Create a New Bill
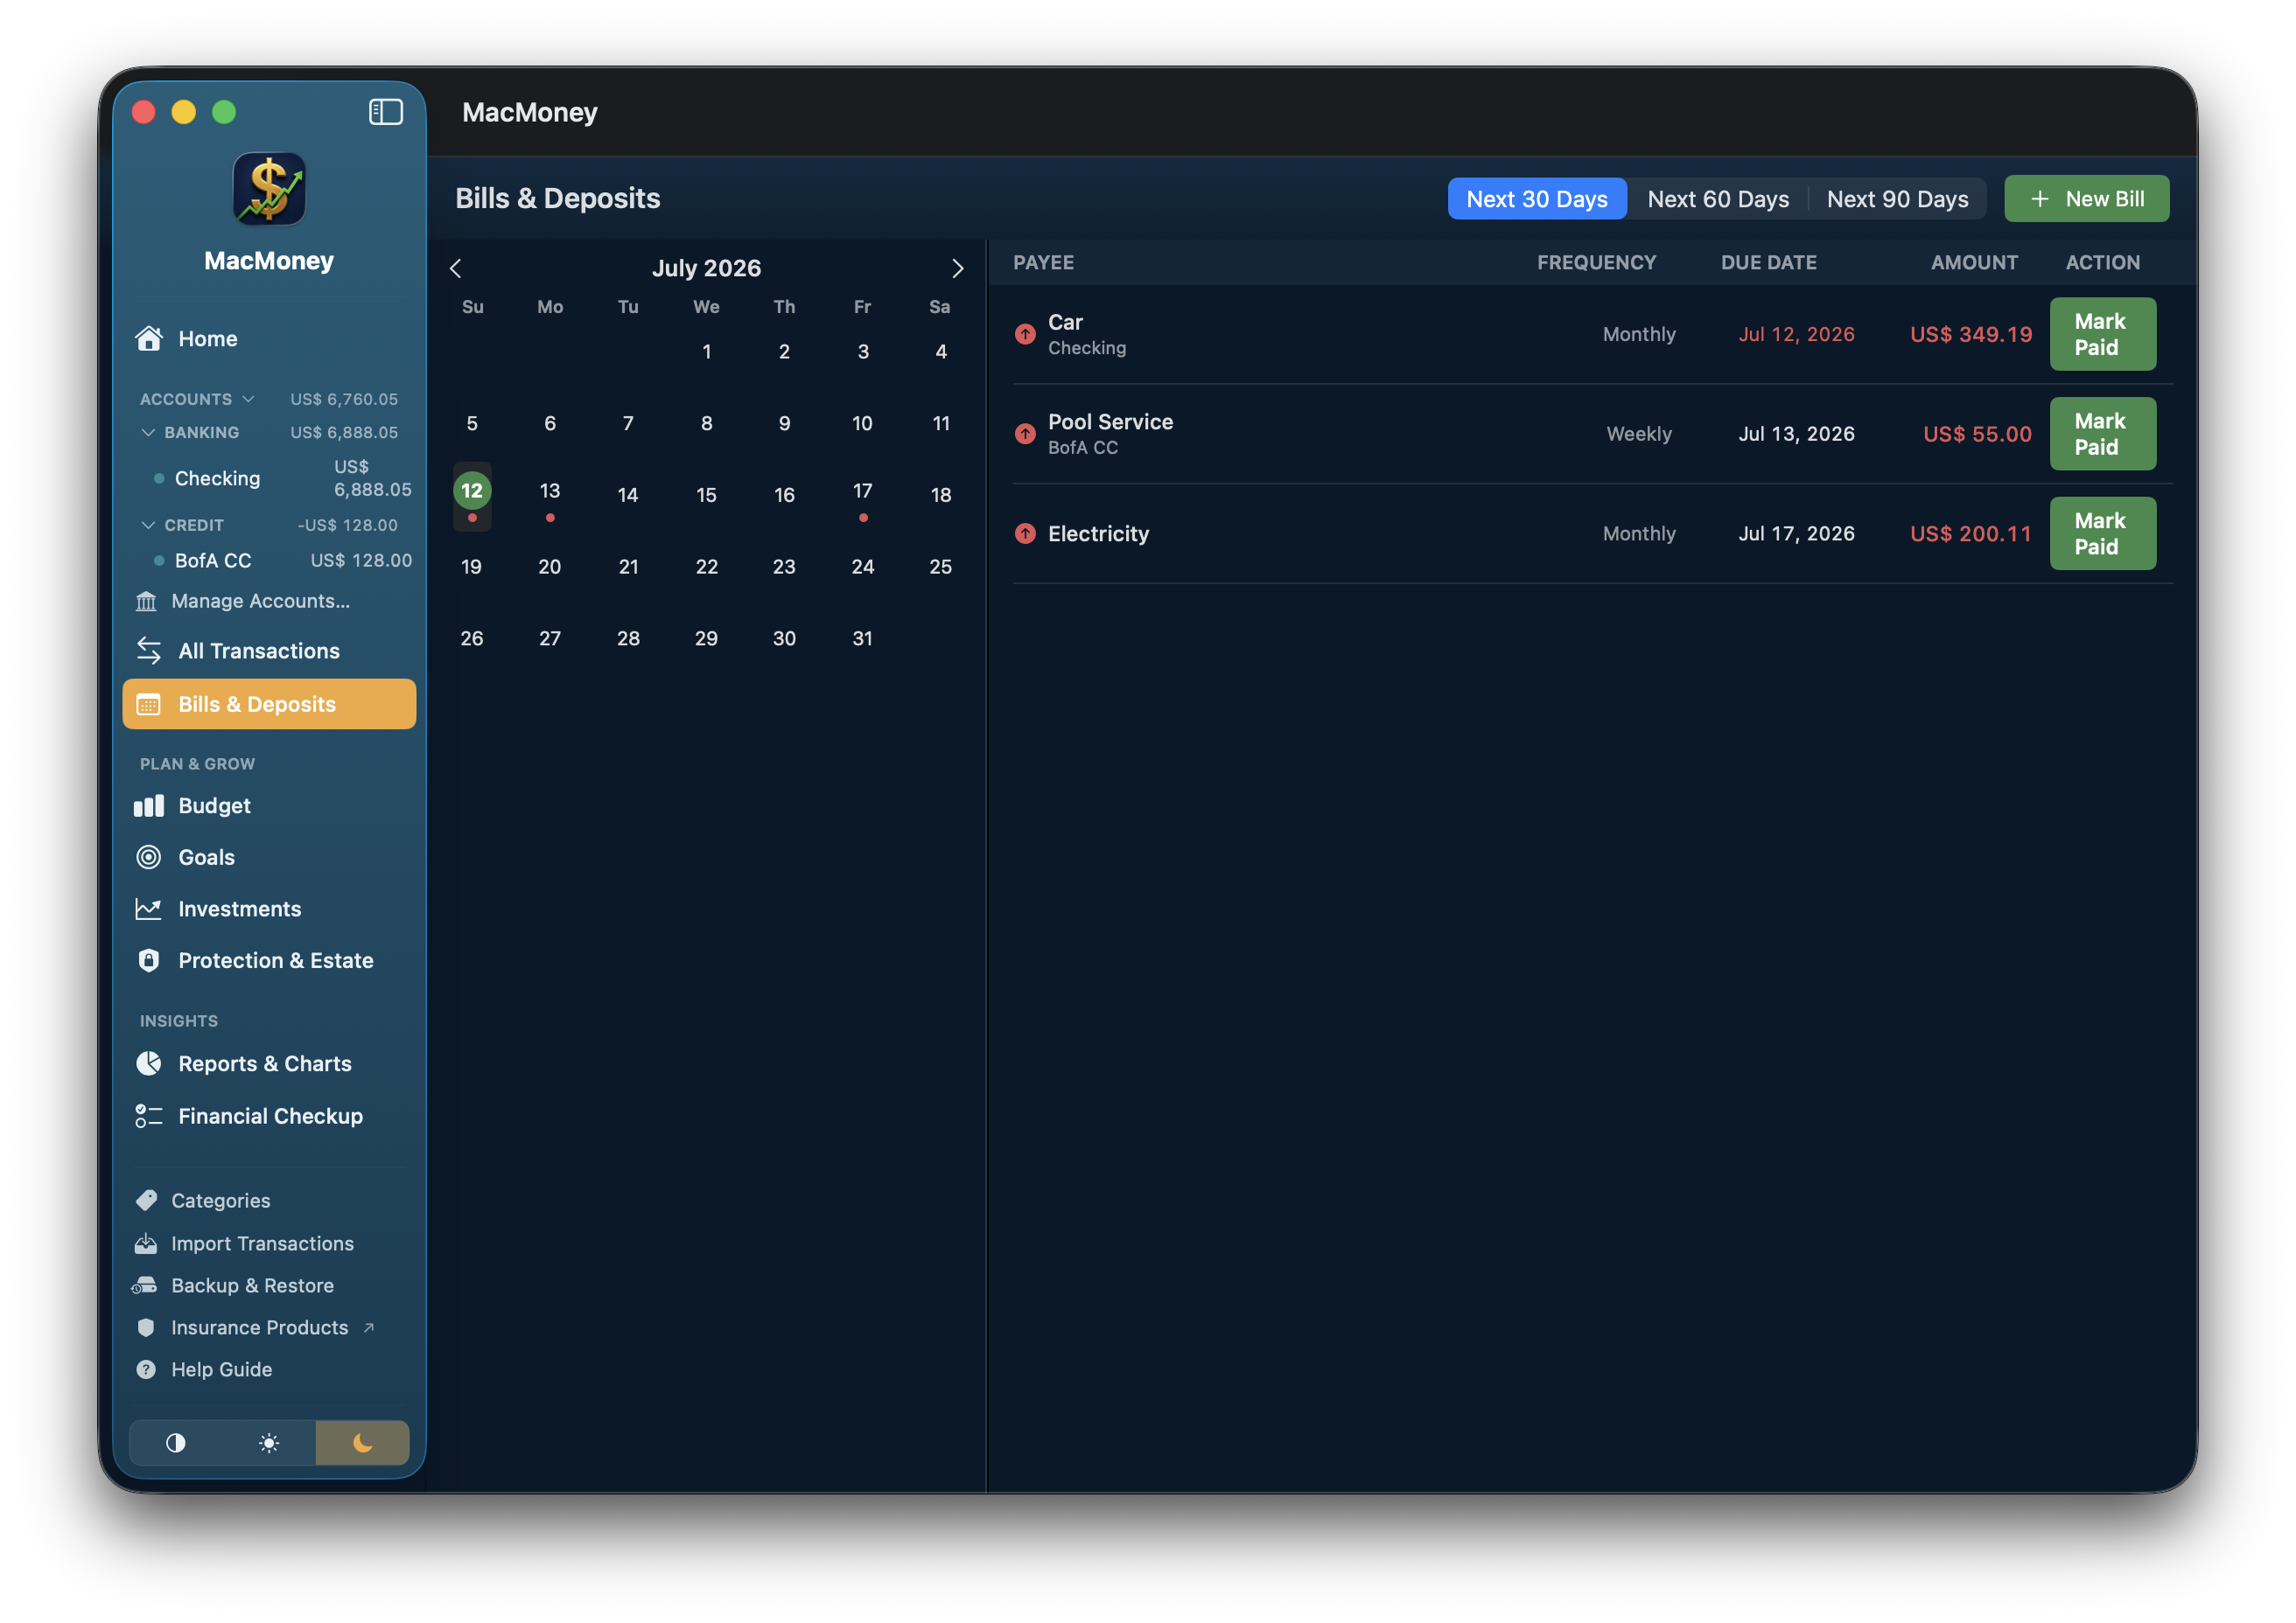The width and height of the screenshot is (2296, 1623). [x=2086, y=199]
